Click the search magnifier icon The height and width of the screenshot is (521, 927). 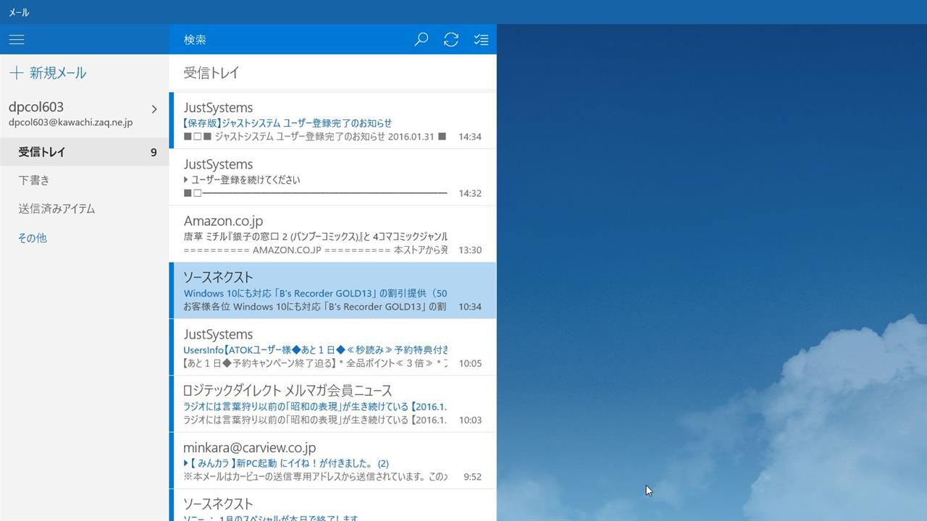click(421, 40)
